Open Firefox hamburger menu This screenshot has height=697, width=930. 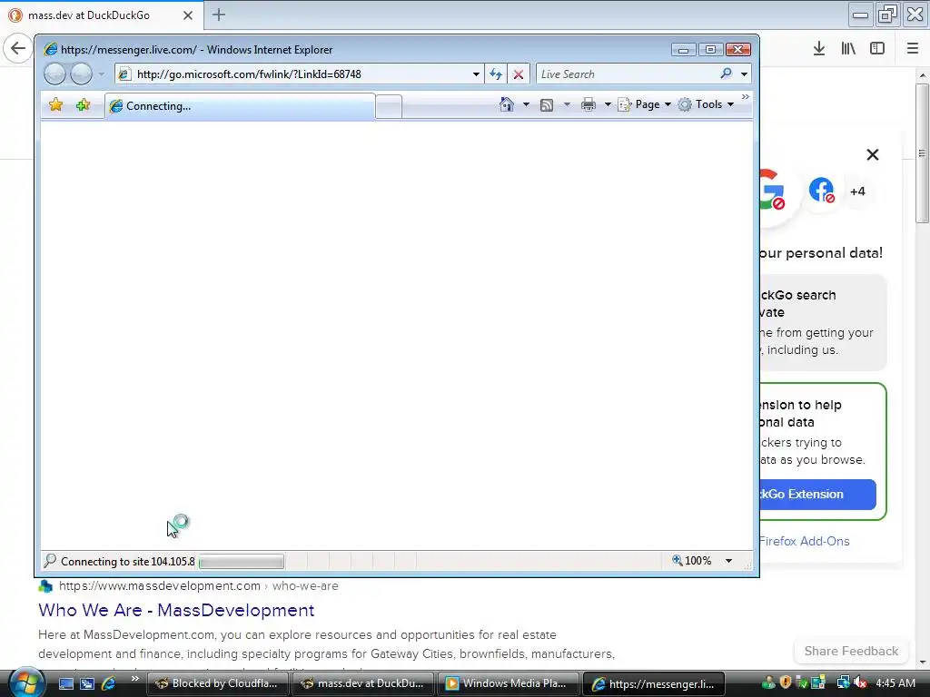pos(913,49)
